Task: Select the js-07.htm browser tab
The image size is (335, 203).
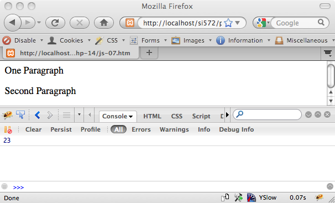Action: pyautogui.click(x=71, y=53)
